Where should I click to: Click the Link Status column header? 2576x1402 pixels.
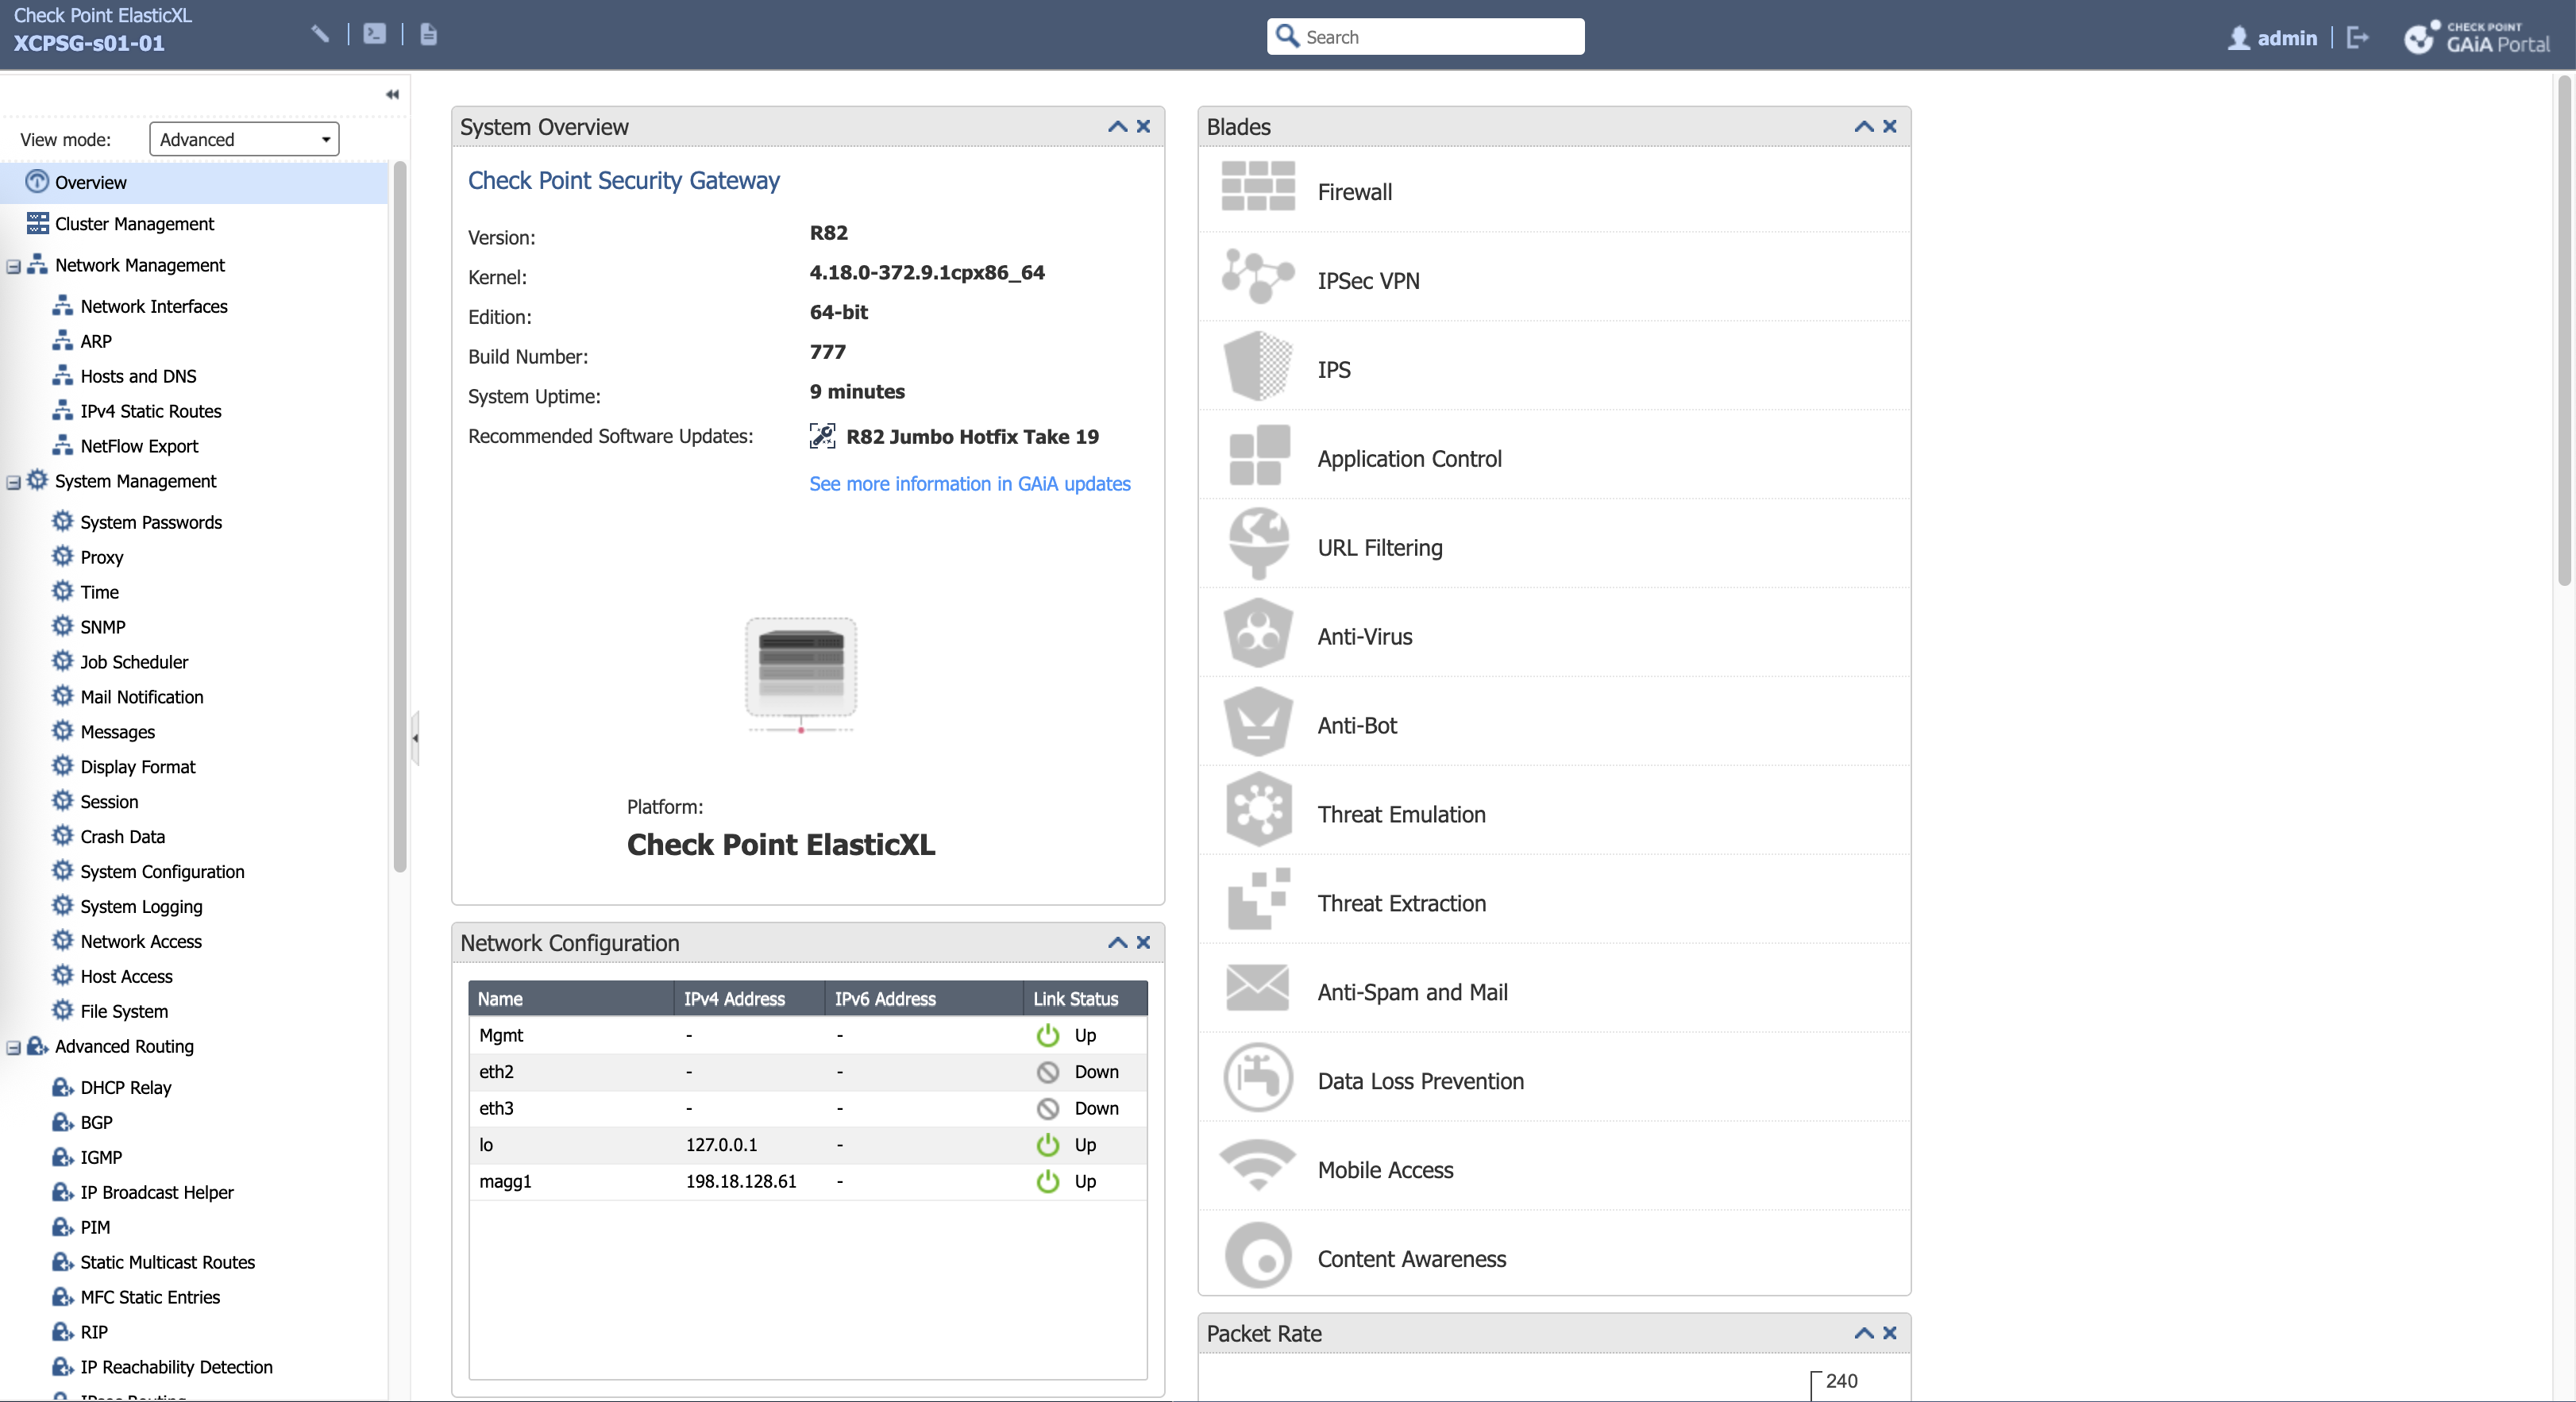[x=1075, y=998]
